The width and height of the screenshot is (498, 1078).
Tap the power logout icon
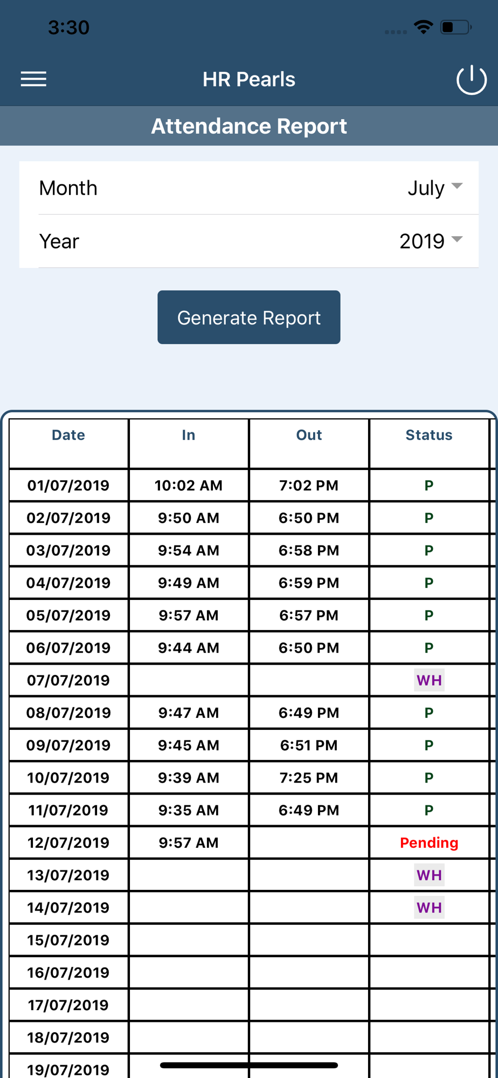pyautogui.click(x=472, y=80)
